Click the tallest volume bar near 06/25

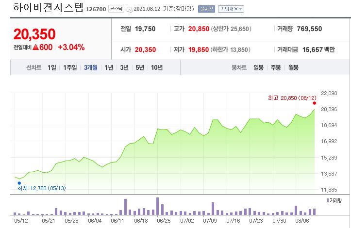(158, 206)
